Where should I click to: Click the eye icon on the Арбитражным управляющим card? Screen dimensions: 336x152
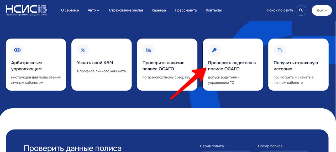click(x=17, y=50)
